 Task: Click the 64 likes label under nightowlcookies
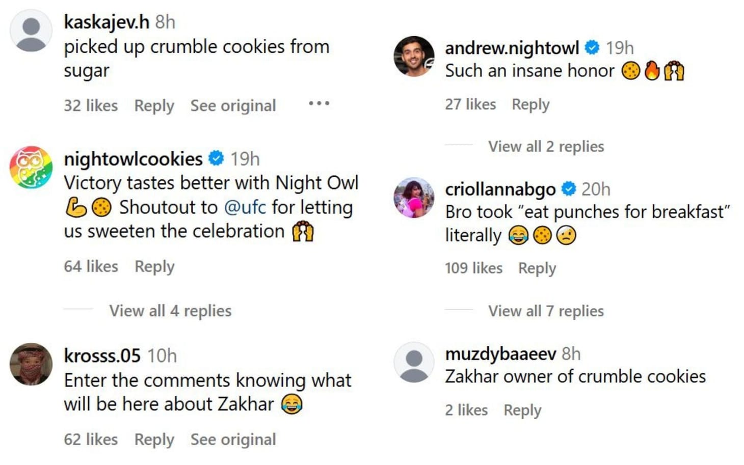pos(90,266)
